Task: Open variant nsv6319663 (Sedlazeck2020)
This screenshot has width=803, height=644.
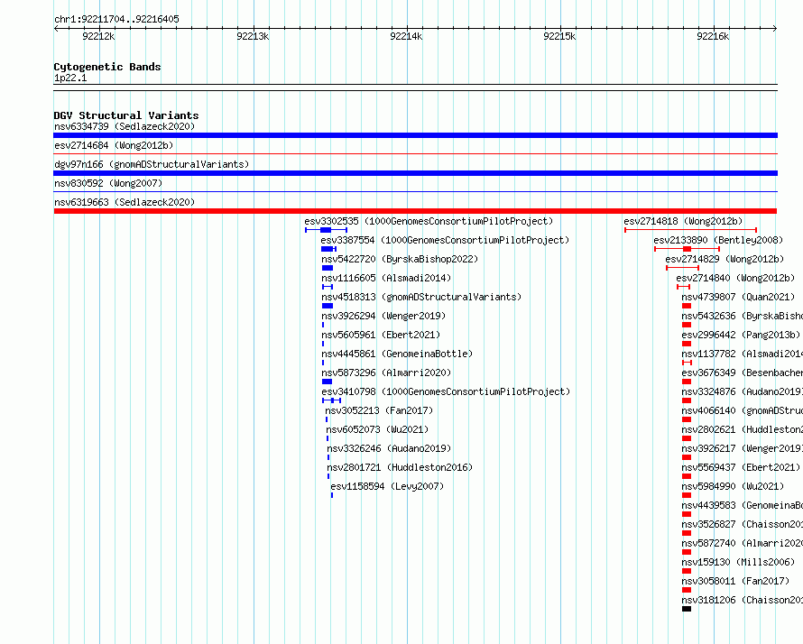Action: [125, 202]
